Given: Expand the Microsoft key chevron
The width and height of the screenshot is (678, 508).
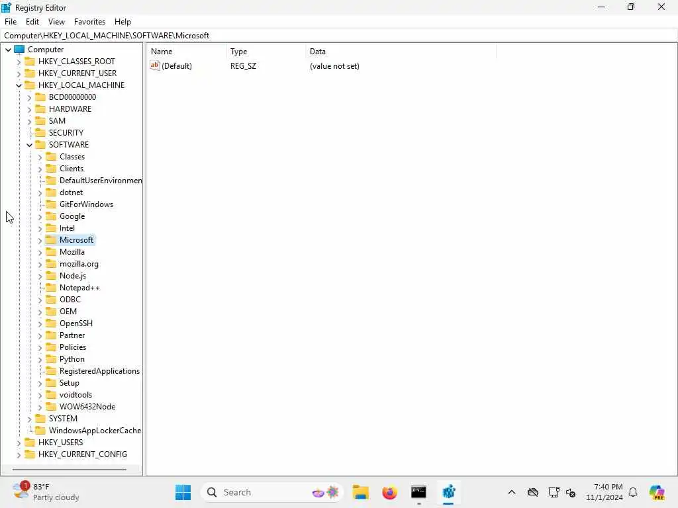Looking at the screenshot, I should (40, 240).
